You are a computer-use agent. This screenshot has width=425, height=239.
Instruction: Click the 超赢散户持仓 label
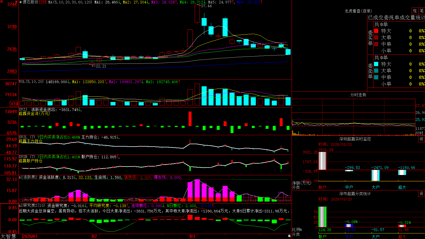click(31, 161)
